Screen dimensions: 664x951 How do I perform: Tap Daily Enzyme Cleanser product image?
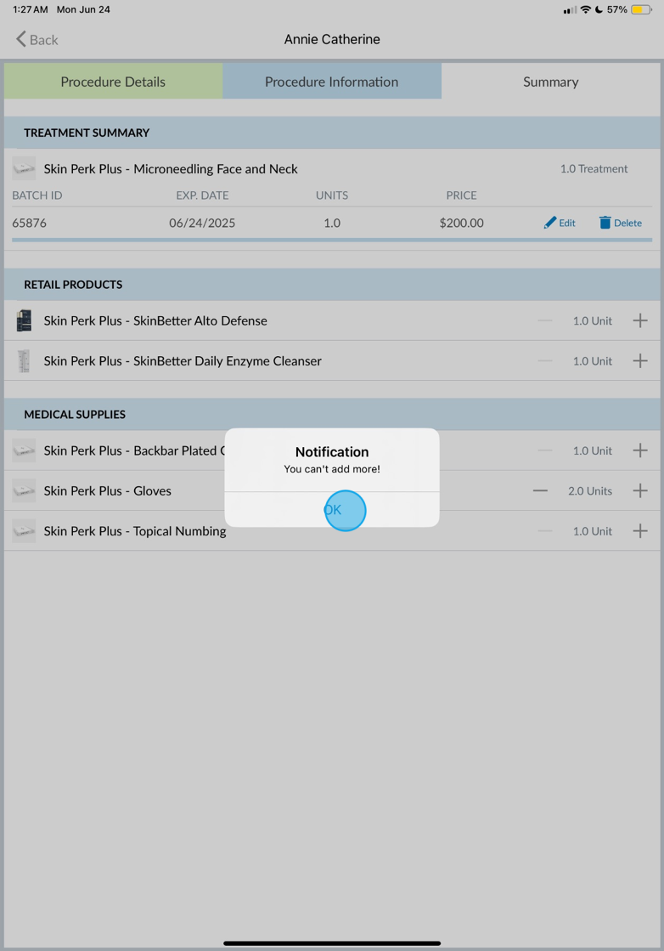coord(25,361)
